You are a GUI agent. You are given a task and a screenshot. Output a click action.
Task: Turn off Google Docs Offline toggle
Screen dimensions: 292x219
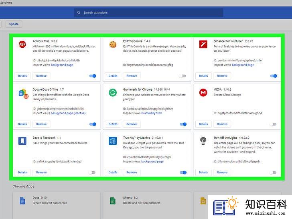[x=93, y=124]
